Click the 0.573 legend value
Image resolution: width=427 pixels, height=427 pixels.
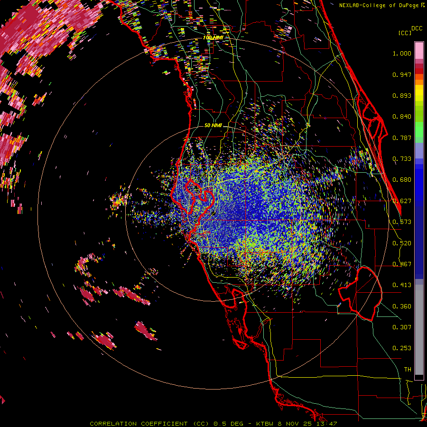[402, 222]
